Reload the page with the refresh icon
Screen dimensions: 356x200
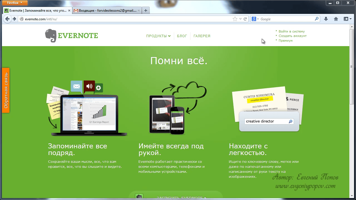pyautogui.click(x=245, y=19)
